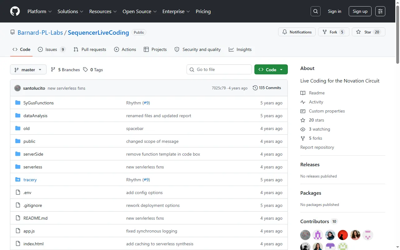Open the #9 pull request link for SyGusFunctions
Screen dimensions: 400x250
(x=146, y=103)
